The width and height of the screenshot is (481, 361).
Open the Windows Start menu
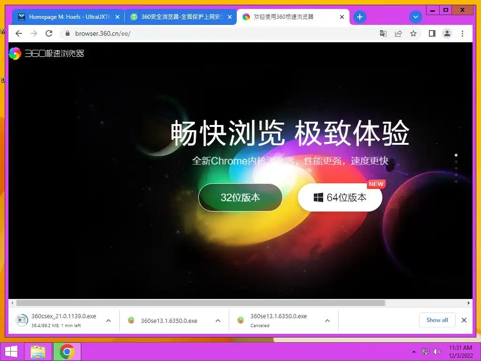[11, 352]
